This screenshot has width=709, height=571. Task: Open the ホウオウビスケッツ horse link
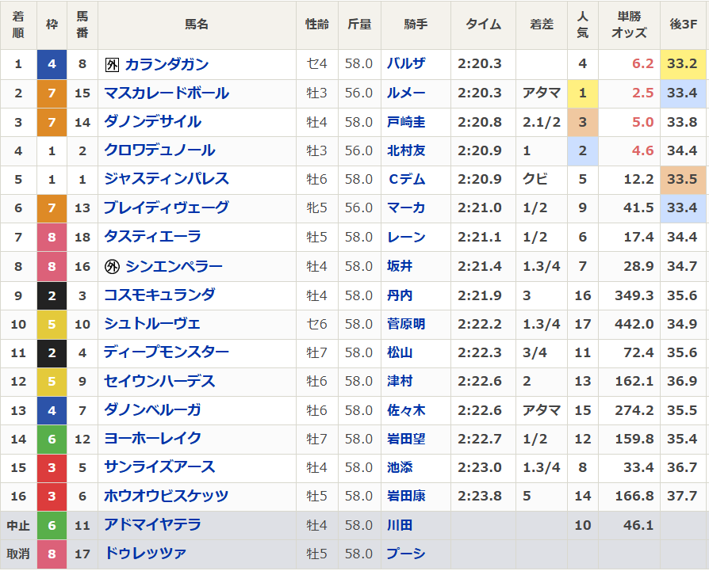tap(167, 496)
